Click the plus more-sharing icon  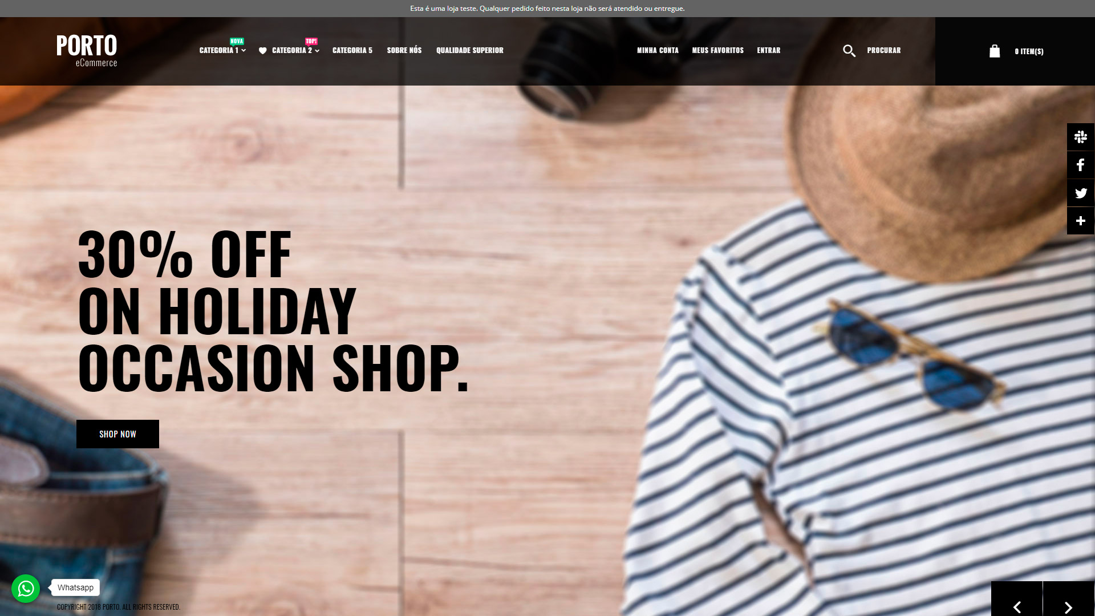[x=1081, y=221]
